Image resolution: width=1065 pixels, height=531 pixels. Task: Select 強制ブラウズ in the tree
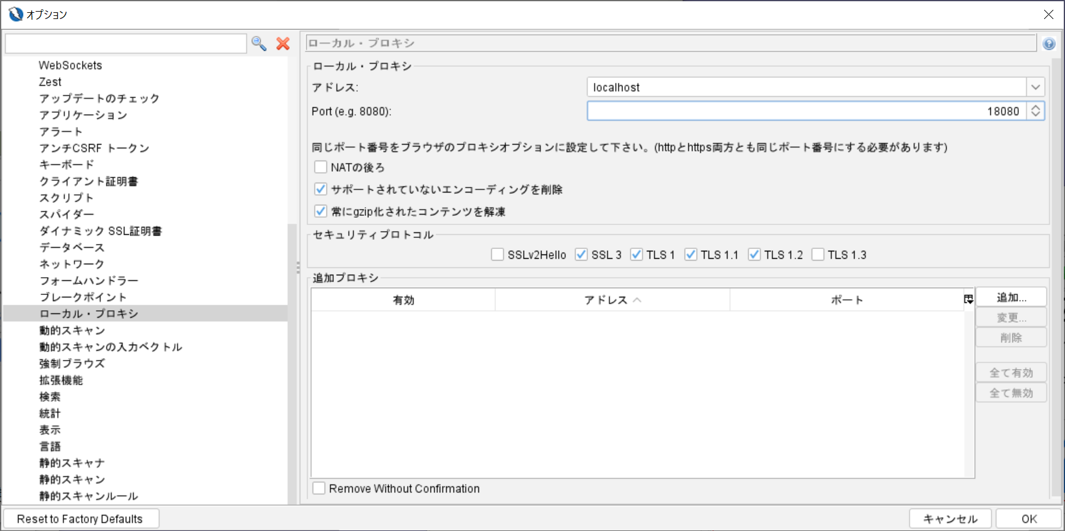72,363
